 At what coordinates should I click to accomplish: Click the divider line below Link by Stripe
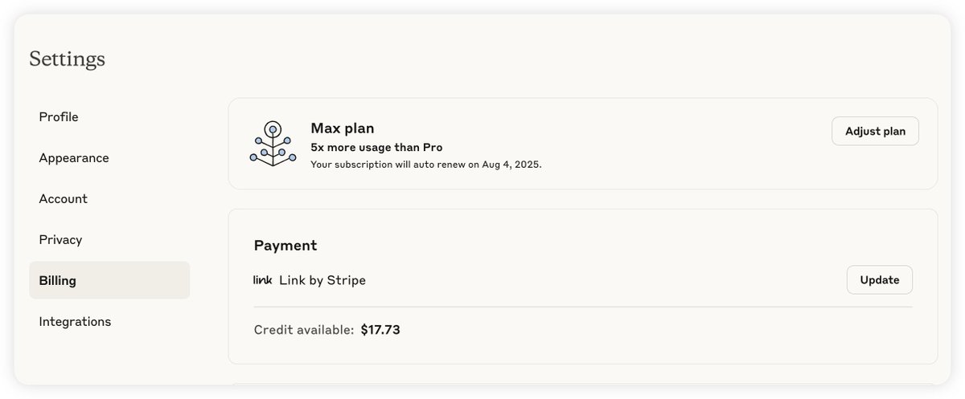coord(583,307)
